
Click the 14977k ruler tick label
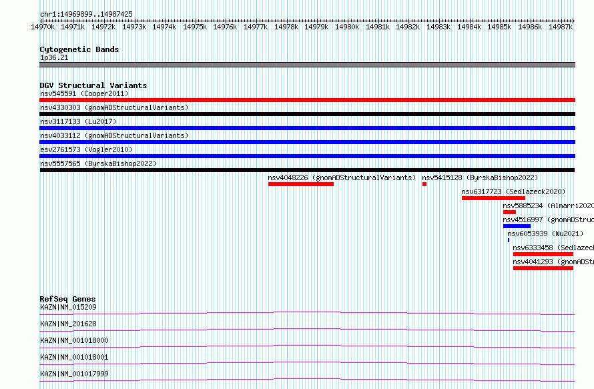coord(256,27)
